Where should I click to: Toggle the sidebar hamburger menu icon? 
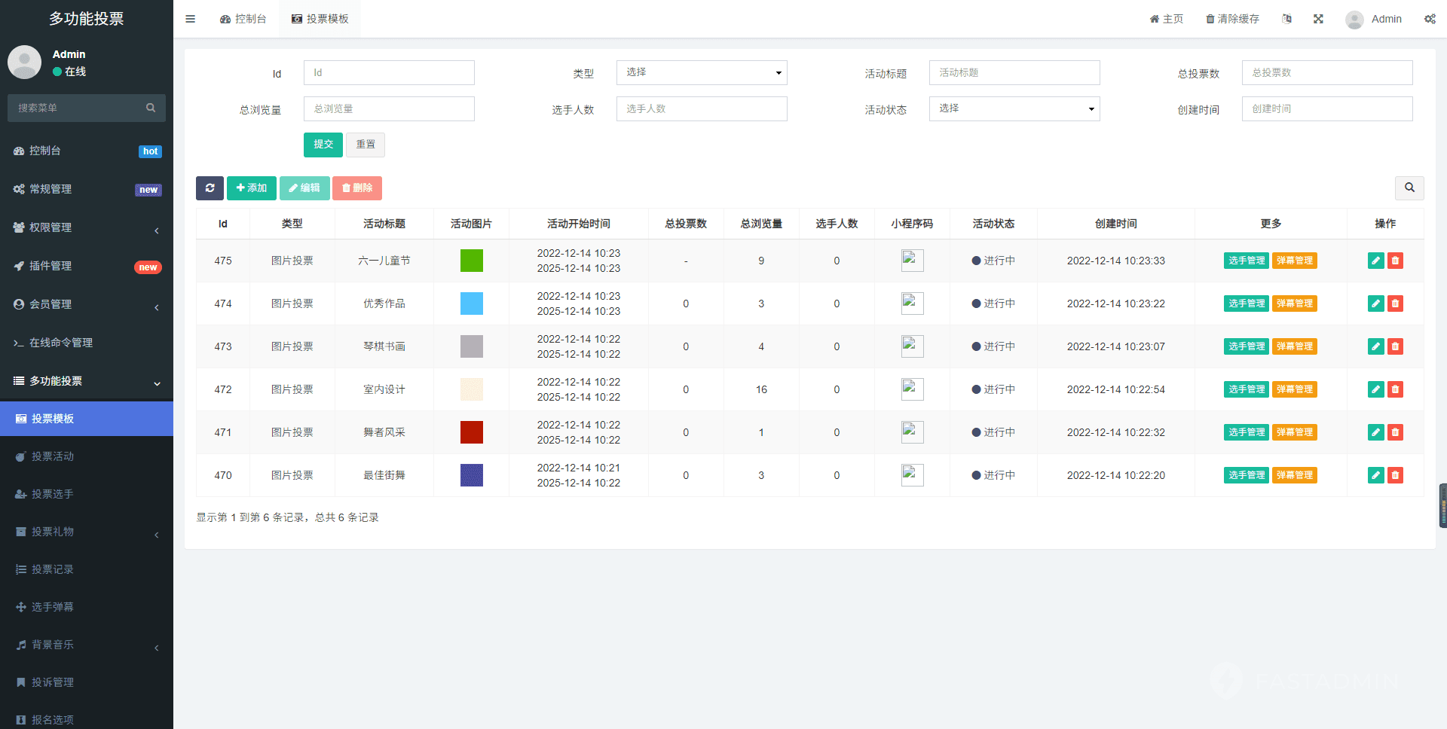tap(191, 19)
